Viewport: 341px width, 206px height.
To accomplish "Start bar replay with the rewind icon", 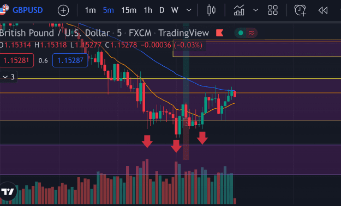I will (x=323, y=10).
